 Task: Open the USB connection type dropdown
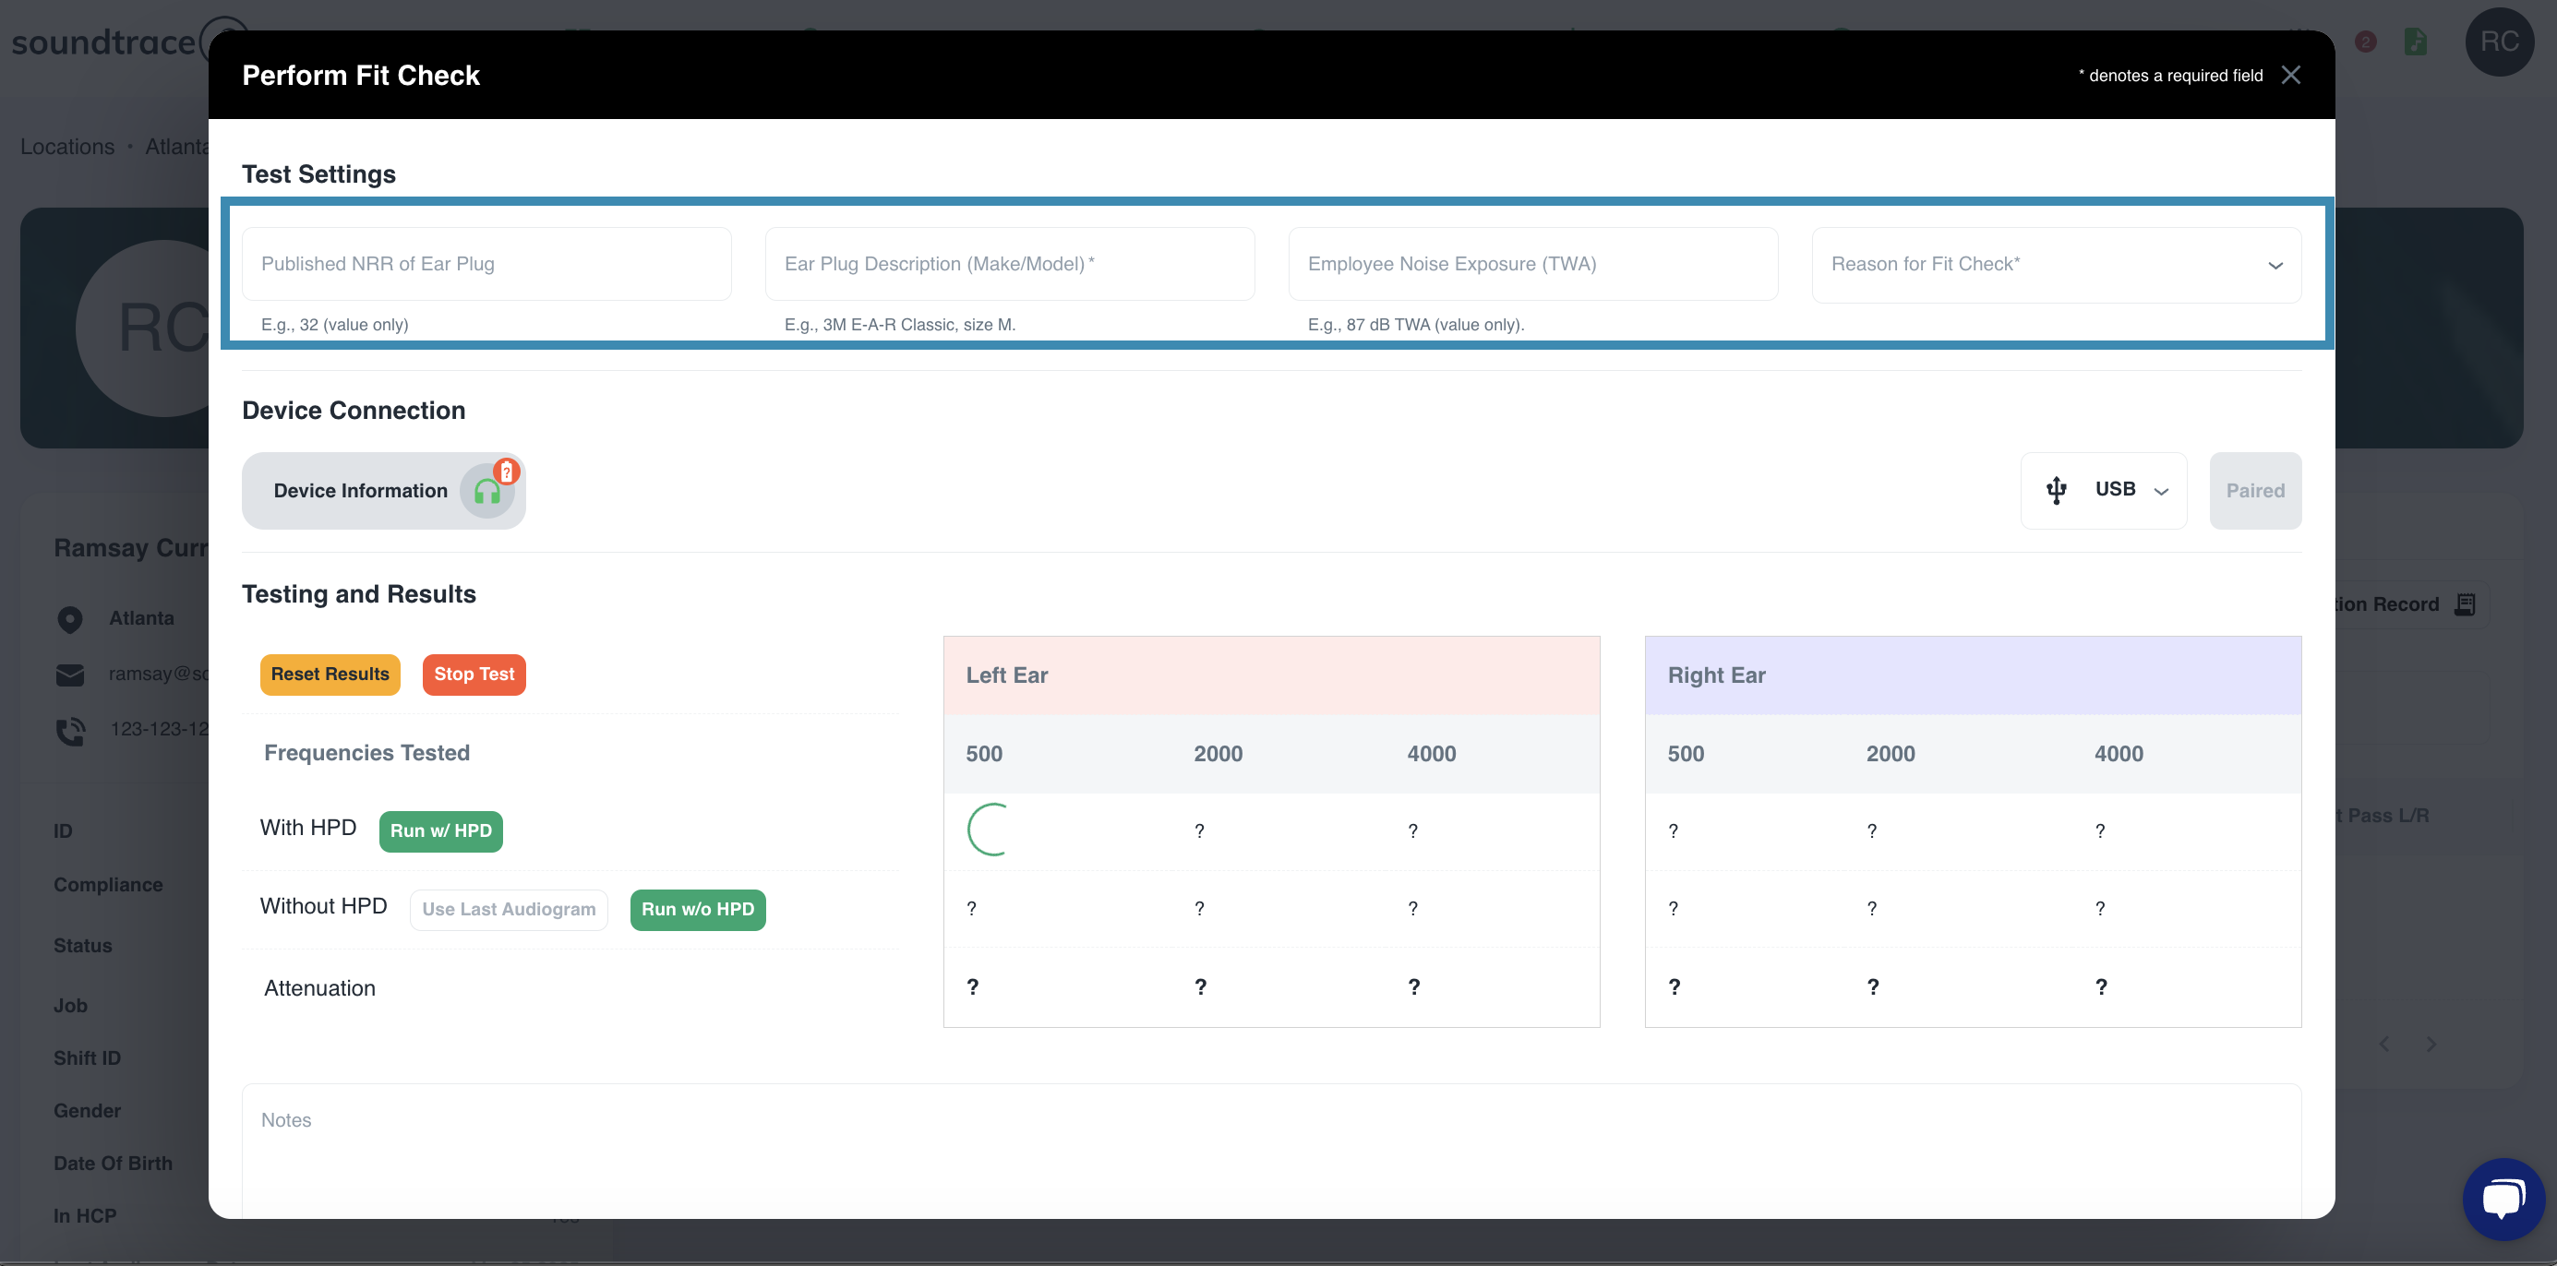point(2104,490)
